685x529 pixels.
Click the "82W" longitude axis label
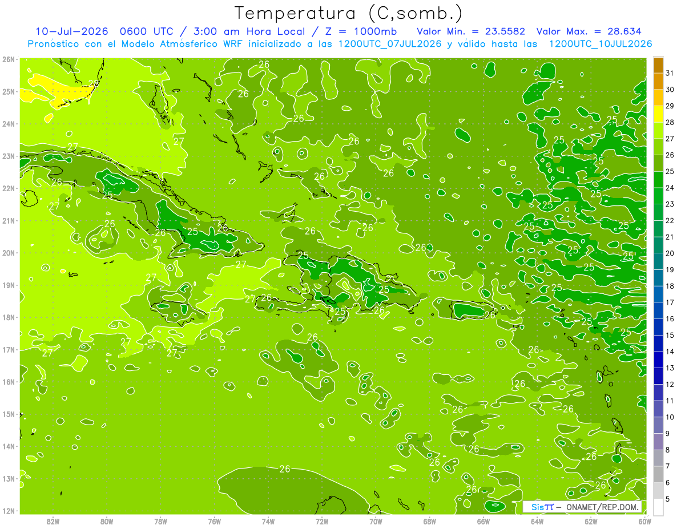(53, 521)
